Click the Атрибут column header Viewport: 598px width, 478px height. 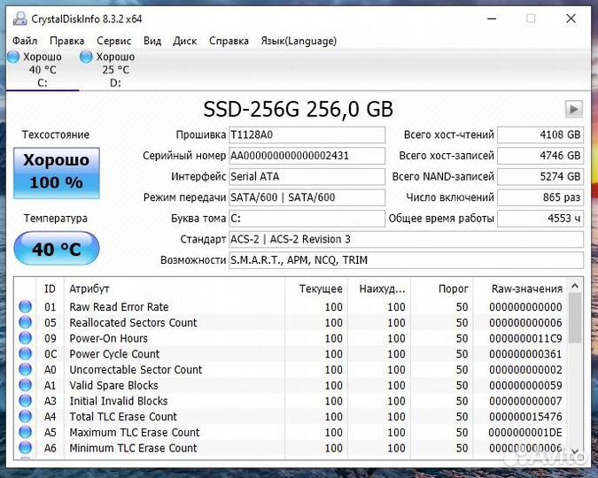(175, 289)
